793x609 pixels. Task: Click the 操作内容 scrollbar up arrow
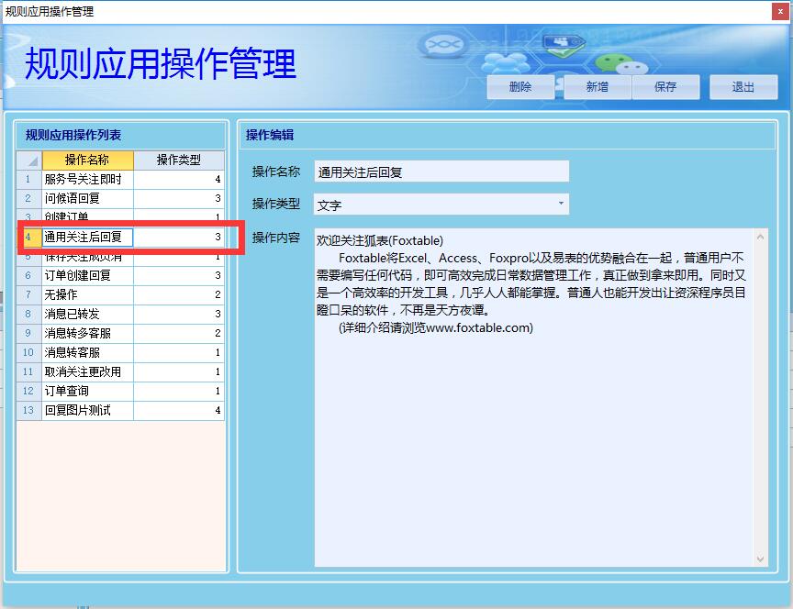tap(760, 237)
